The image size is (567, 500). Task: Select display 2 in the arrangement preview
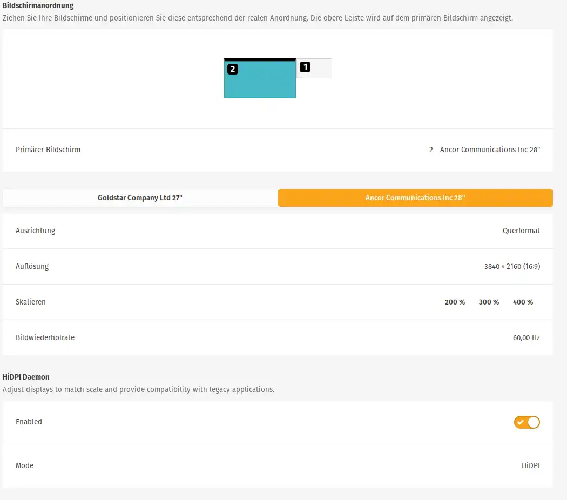260,78
